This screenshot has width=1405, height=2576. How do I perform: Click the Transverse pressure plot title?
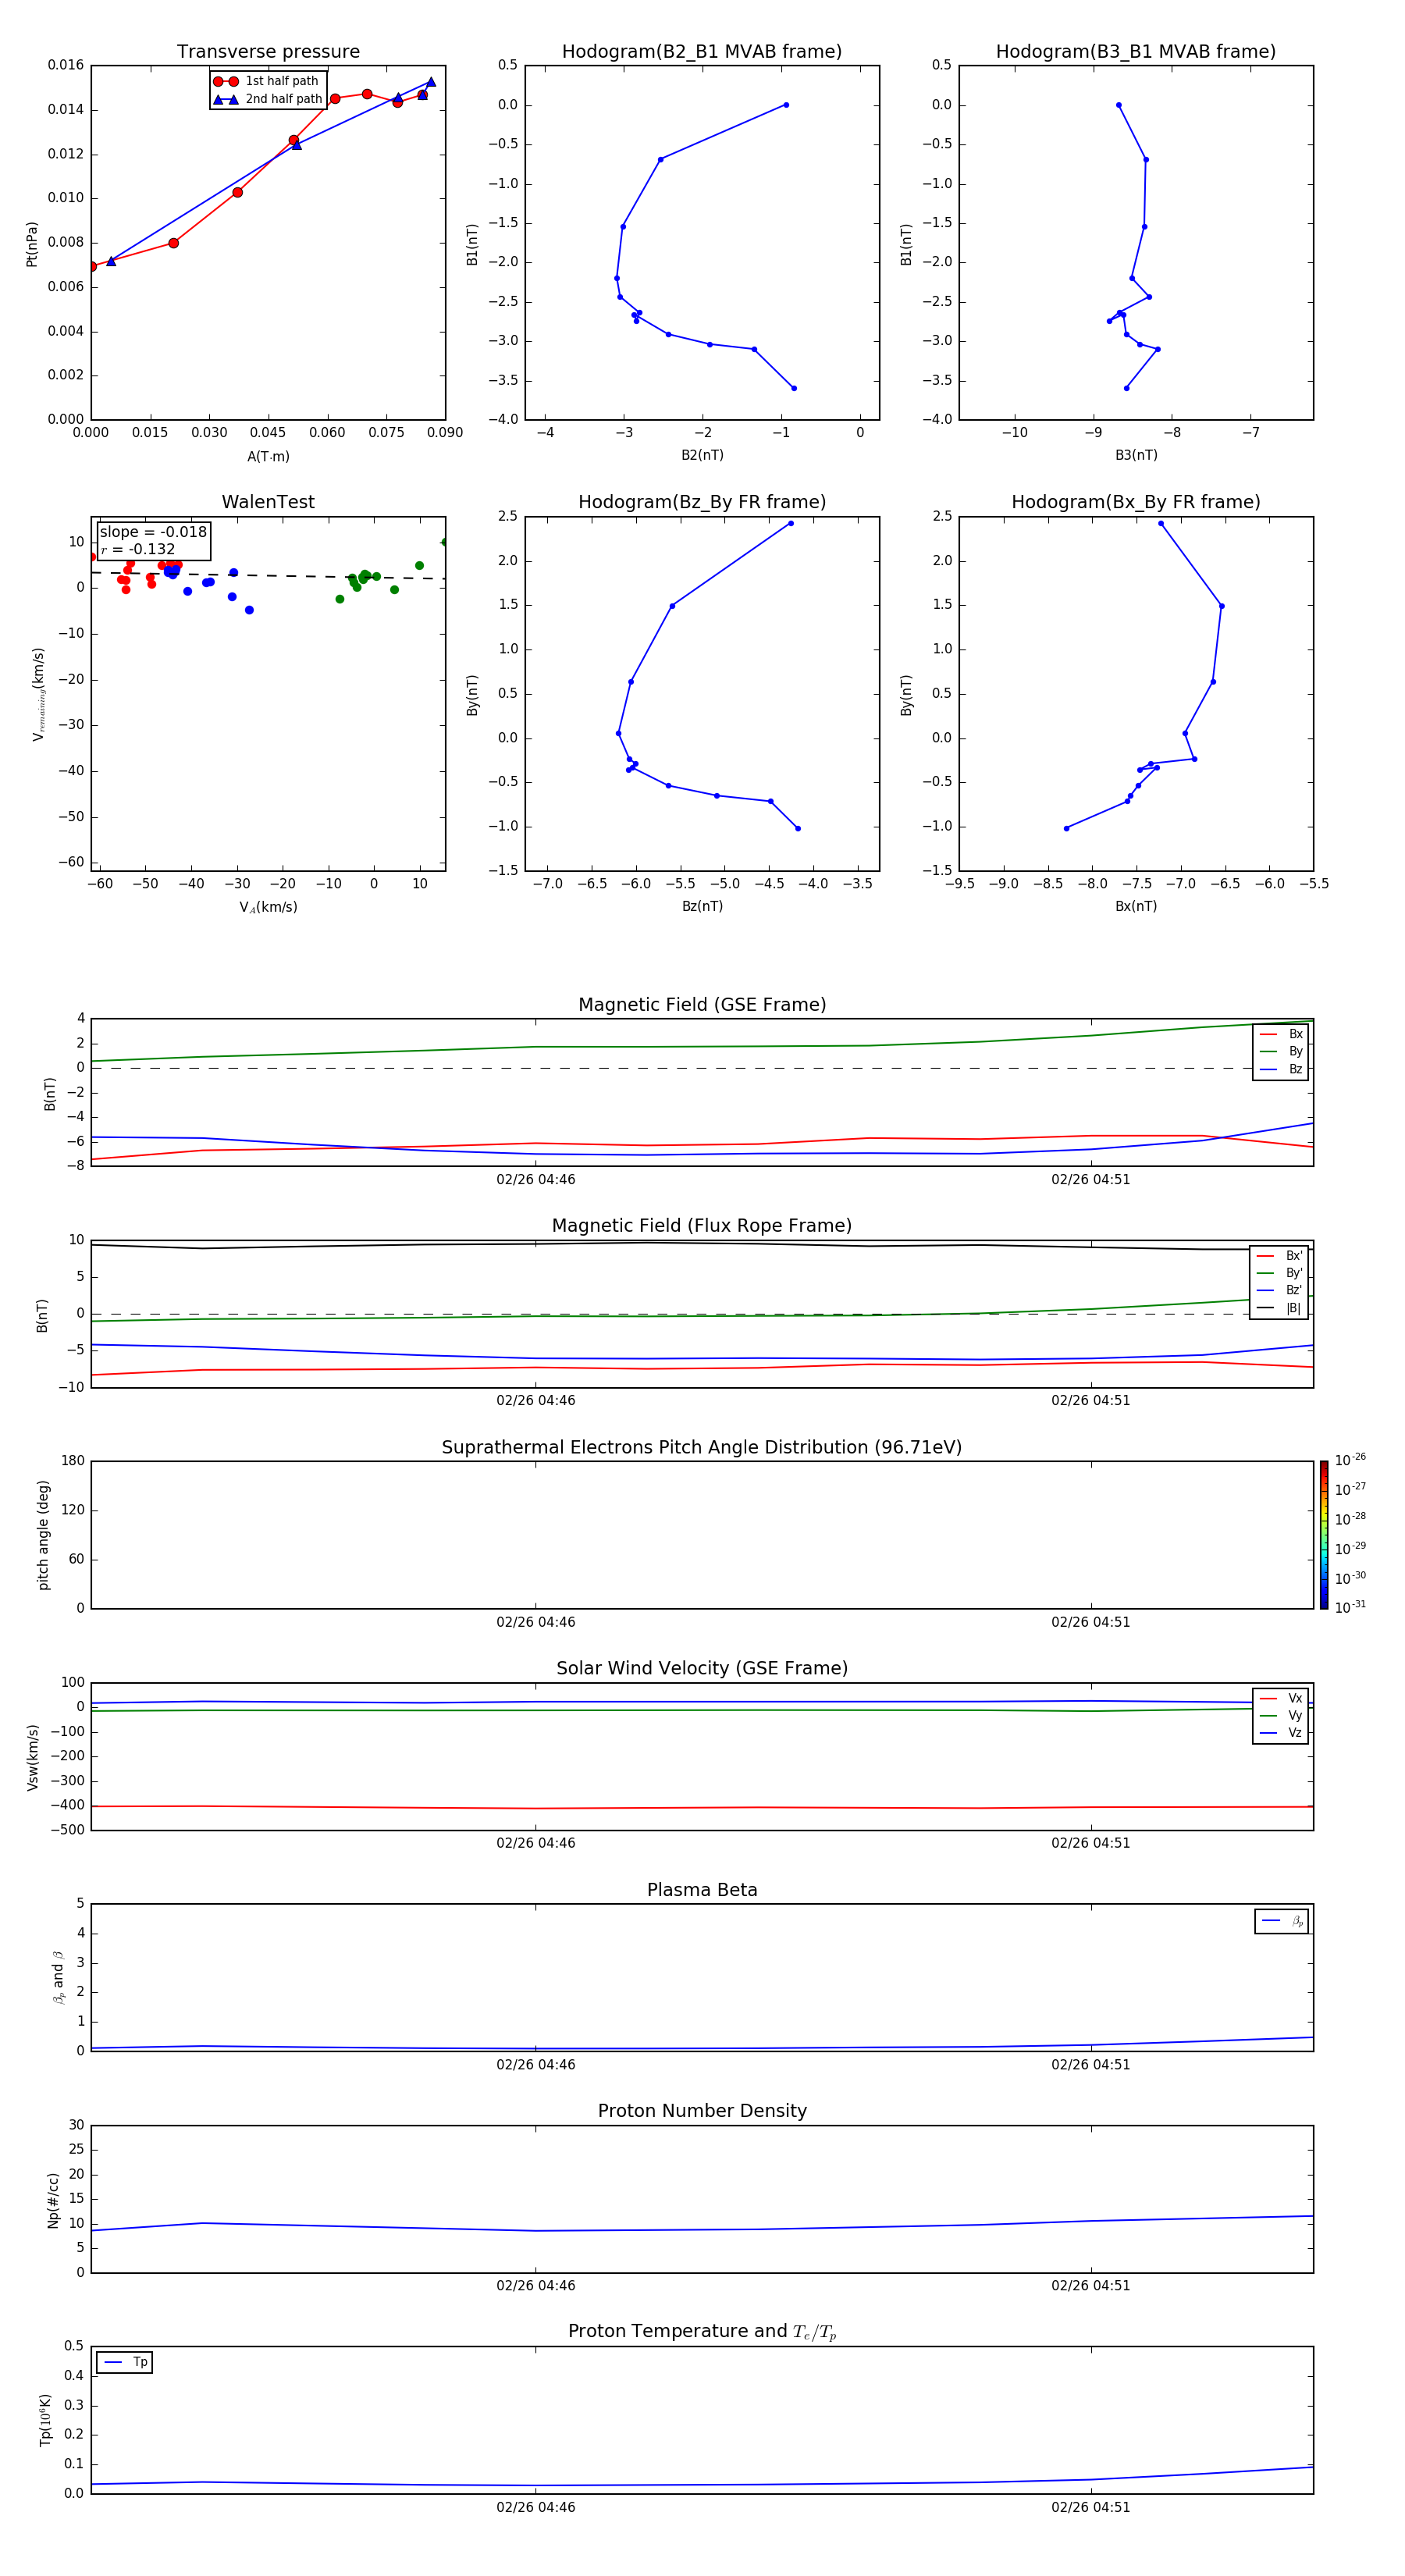point(268,52)
